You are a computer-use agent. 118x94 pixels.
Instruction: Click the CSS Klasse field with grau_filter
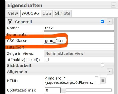coord(79,41)
